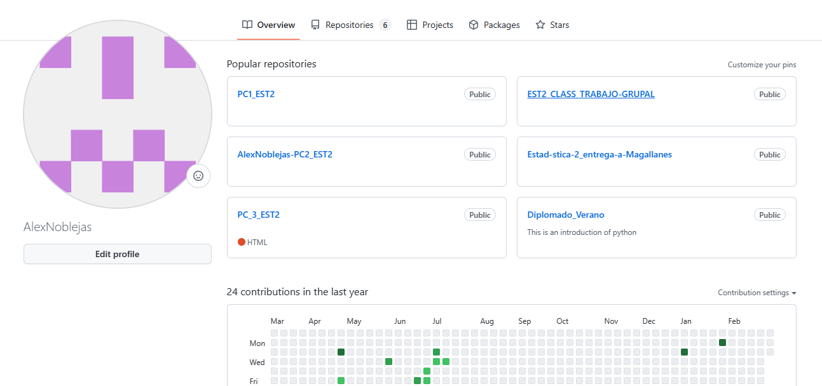Open the Diplomado_Verano repository
Screen dimensions: 822x386
click(x=566, y=215)
